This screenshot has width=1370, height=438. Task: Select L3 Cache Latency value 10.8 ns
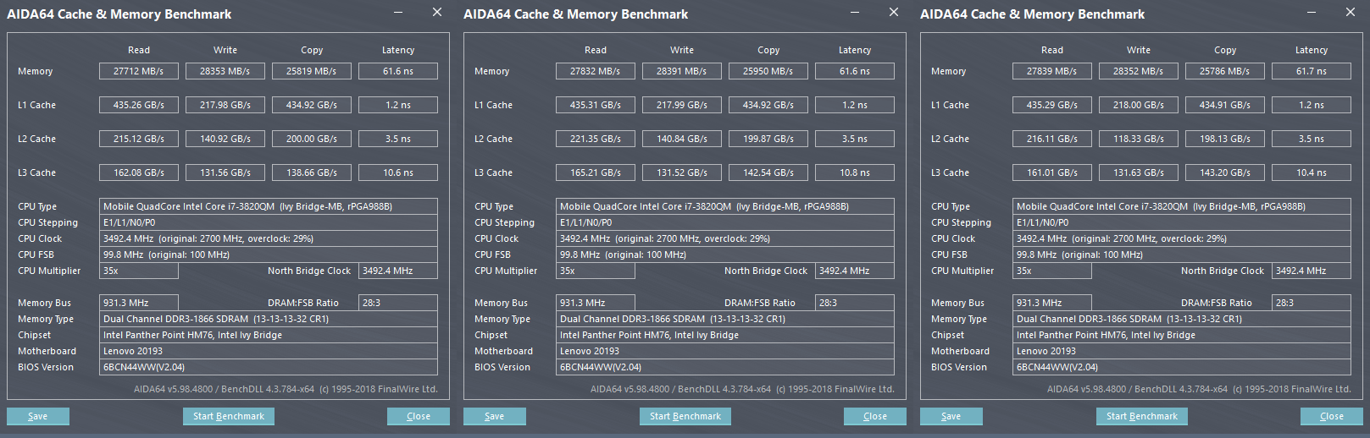click(x=855, y=172)
